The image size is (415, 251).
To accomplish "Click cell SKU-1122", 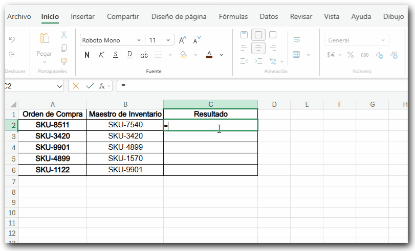I will coord(52,170).
